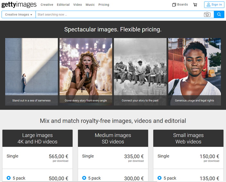Navigate to the Pricing page
Viewport: 226px width, 182px height.
coord(104,5)
